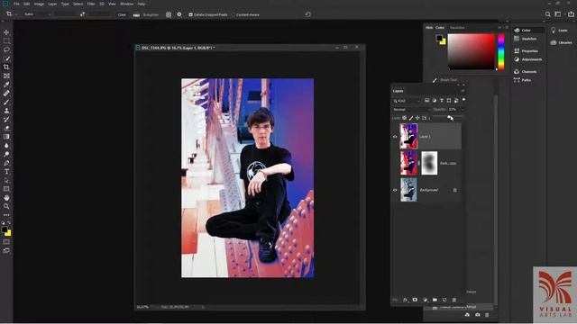Click the Straighten button
The height and width of the screenshot is (324, 577).
pyautogui.click(x=146, y=14)
